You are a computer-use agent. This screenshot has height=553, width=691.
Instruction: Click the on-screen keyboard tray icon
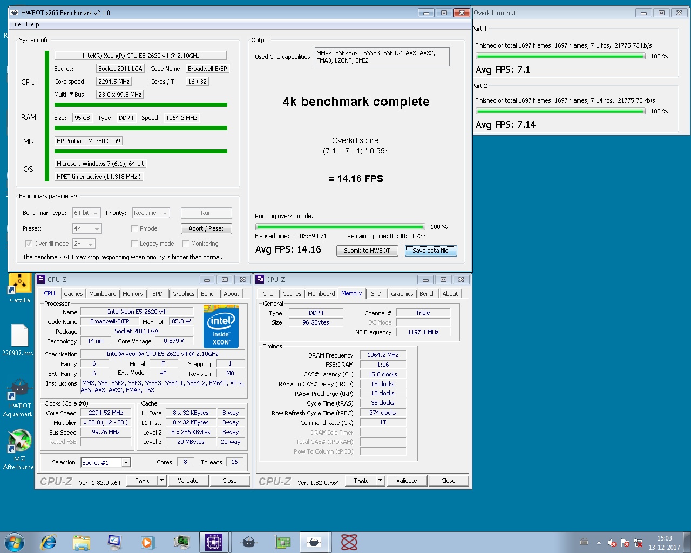point(584,542)
